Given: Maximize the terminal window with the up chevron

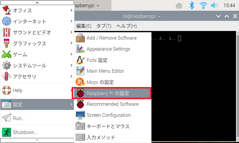Looking at the screenshot, I should [x=227, y=16].
